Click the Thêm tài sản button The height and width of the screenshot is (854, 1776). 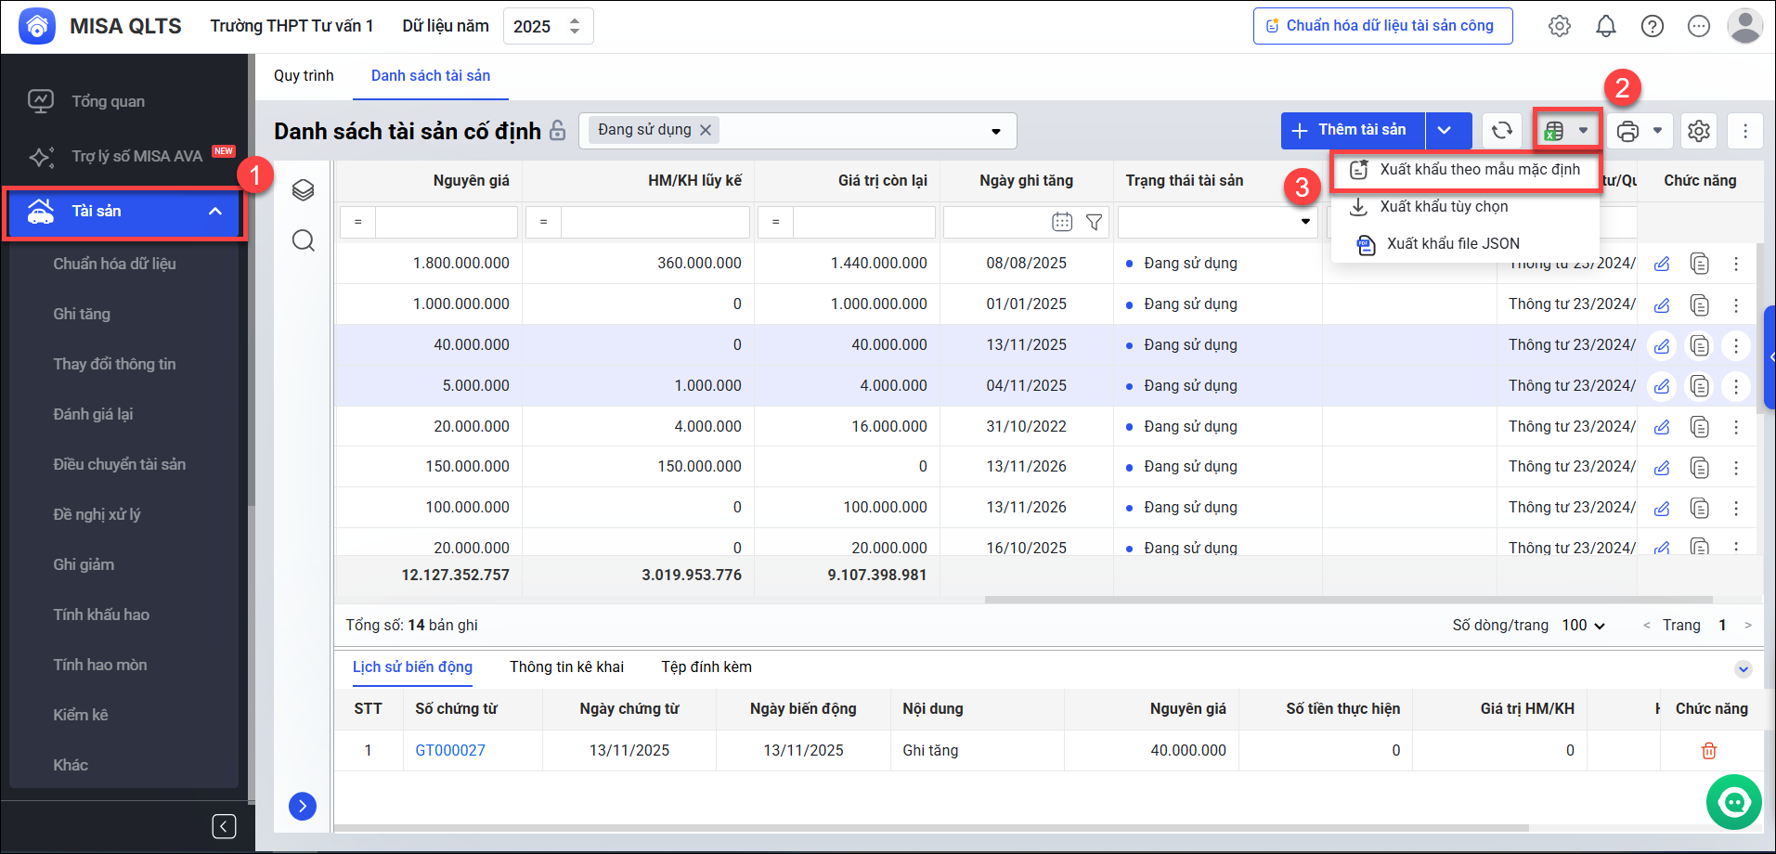click(x=1352, y=131)
